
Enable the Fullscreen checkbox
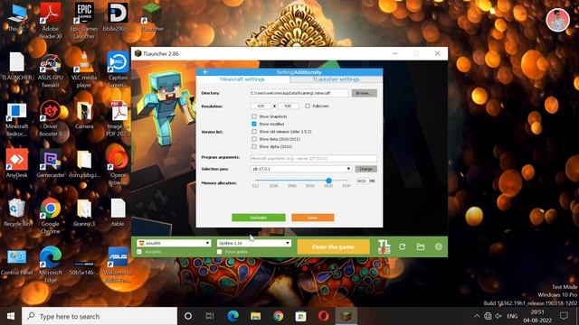[308, 107]
